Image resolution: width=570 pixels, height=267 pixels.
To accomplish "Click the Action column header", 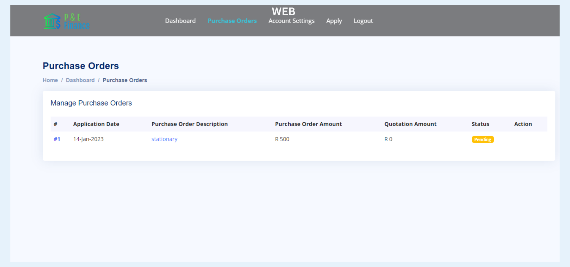I will (x=523, y=124).
